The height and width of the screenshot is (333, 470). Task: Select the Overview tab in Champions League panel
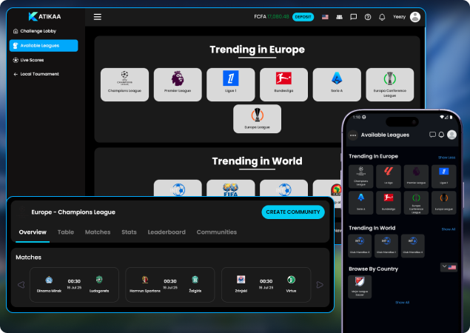coord(33,232)
